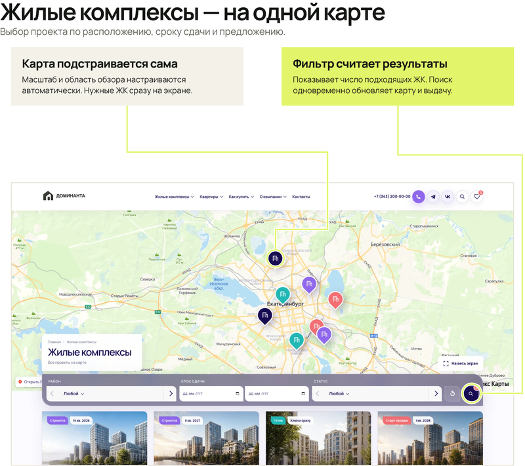Click the round search button in filter

point(471,393)
